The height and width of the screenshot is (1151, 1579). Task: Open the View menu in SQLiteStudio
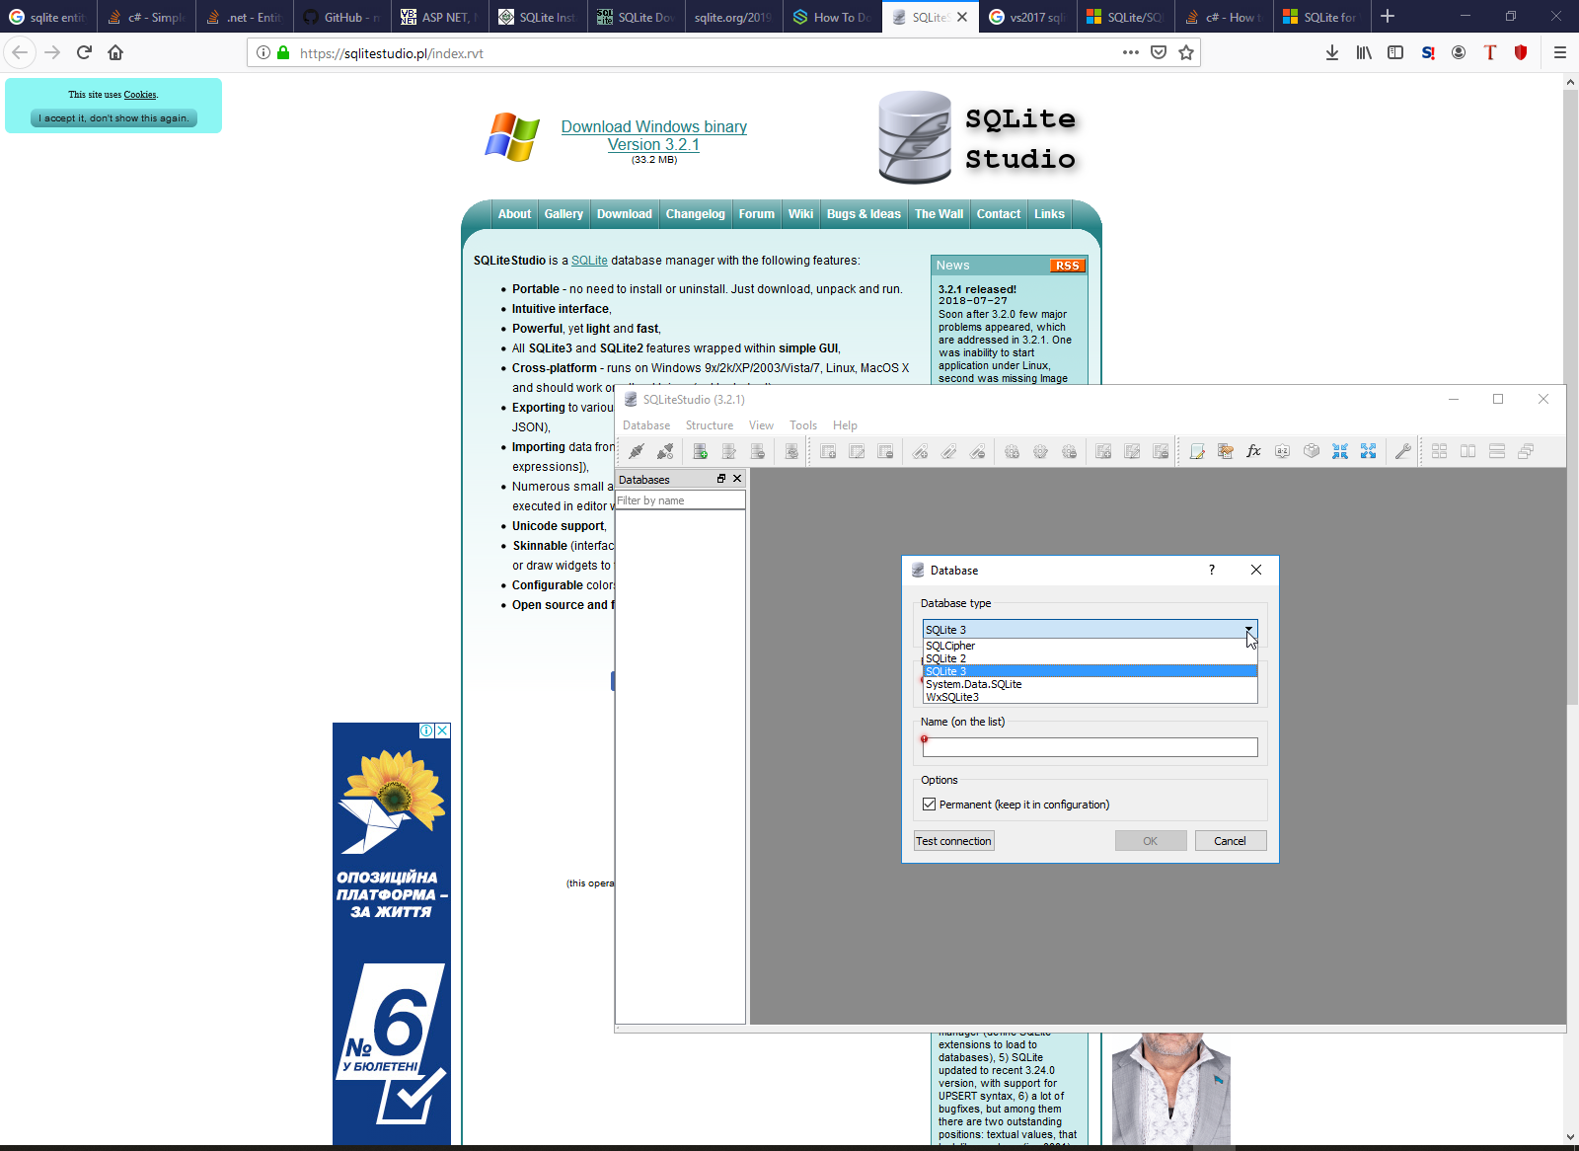(x=761, y=425)
